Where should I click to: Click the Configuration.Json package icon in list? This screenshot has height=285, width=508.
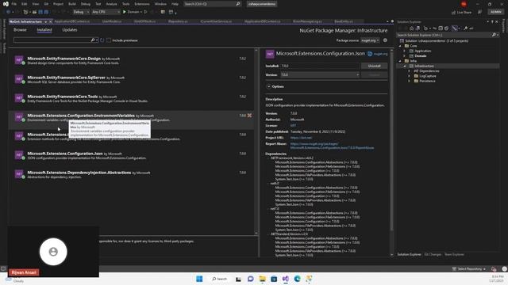19,155
